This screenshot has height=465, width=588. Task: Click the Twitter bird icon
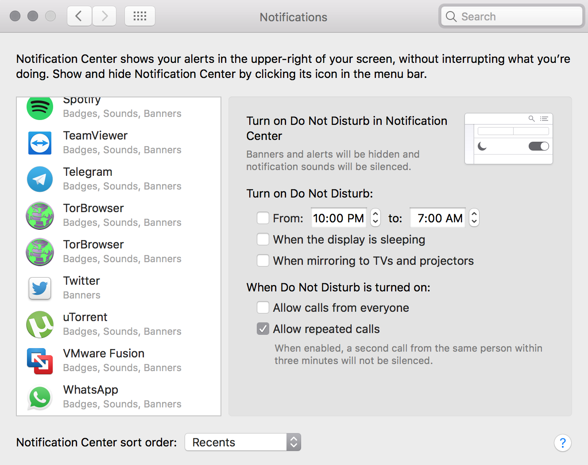[40, 288]
